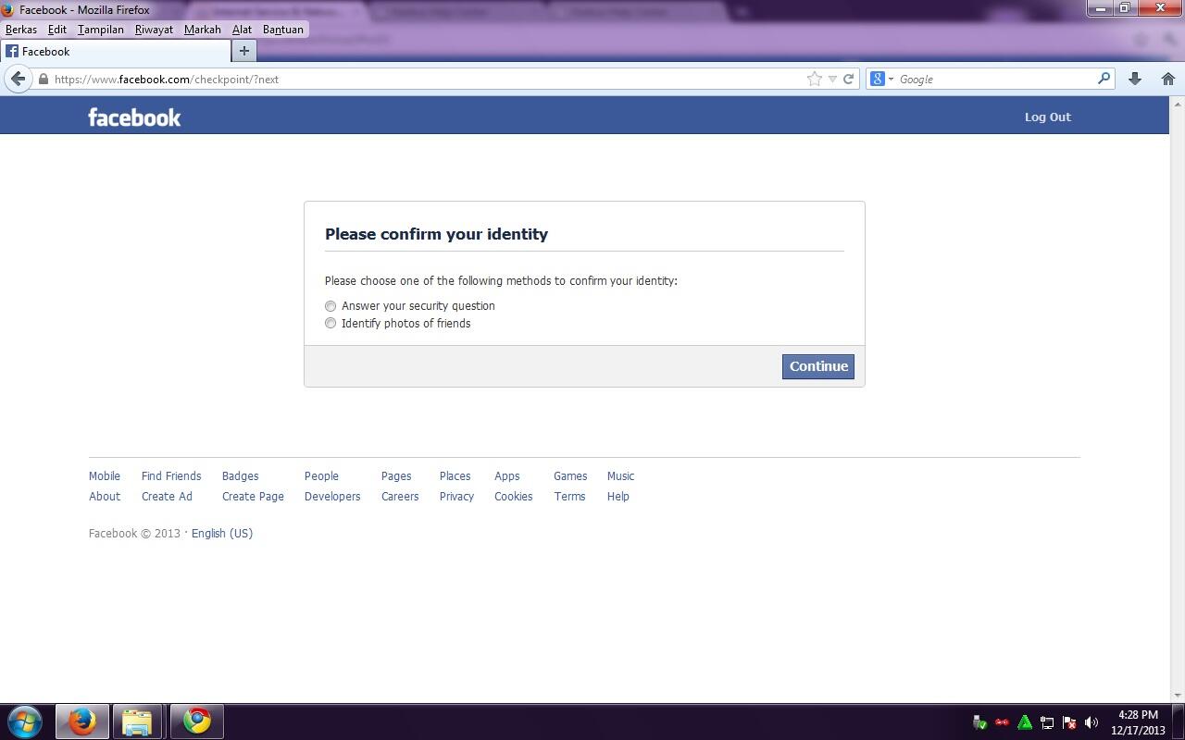Screen dimensions: 1185x740
Task: Click the green triangle tray icon
Action: [x=1025, y=722]
